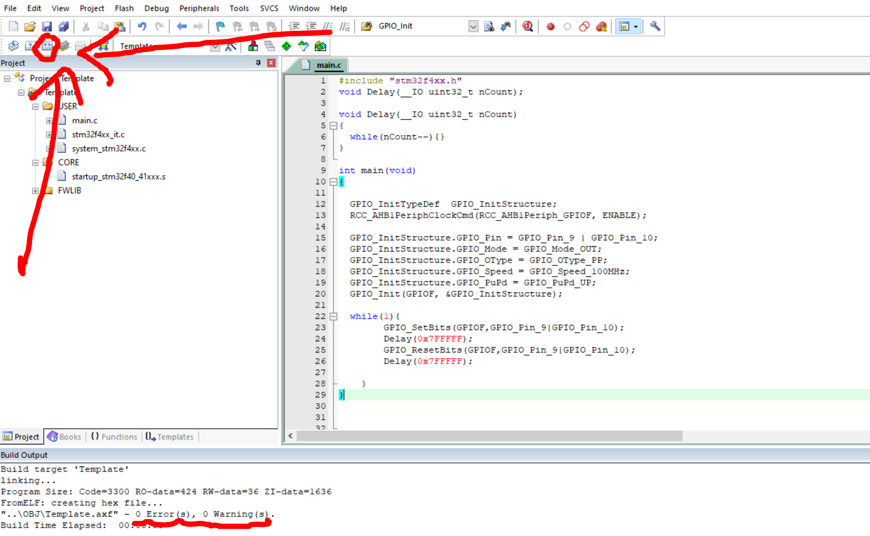The height and width of the screenshot is (536, 870).
Task: Toggle auto-hide pin on the Project panel
Action: pyautogui.click(x=258, y=63)
